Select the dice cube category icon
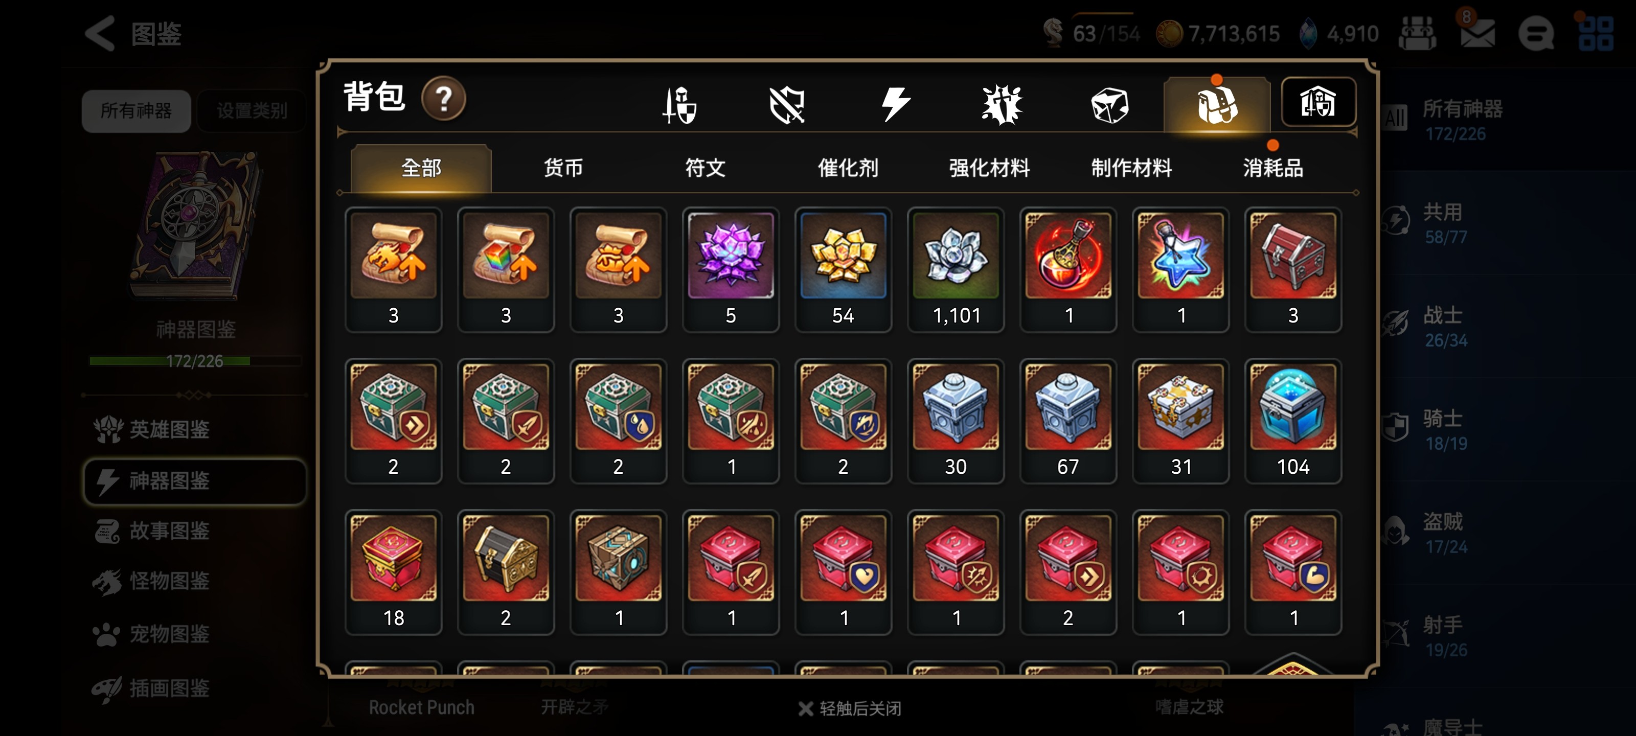This screenshot has height=736, width=1636. coord(1109,105)
